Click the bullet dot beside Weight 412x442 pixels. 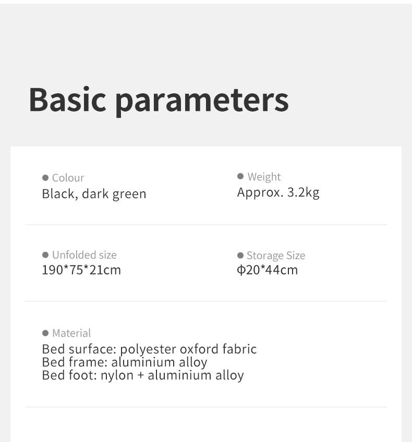240,177
